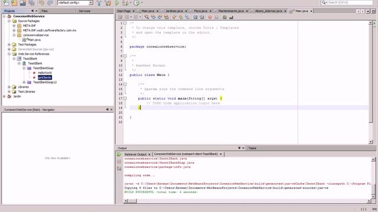
Task: Click the Toggle Highlight Search icon
Action: pos(167,17)
